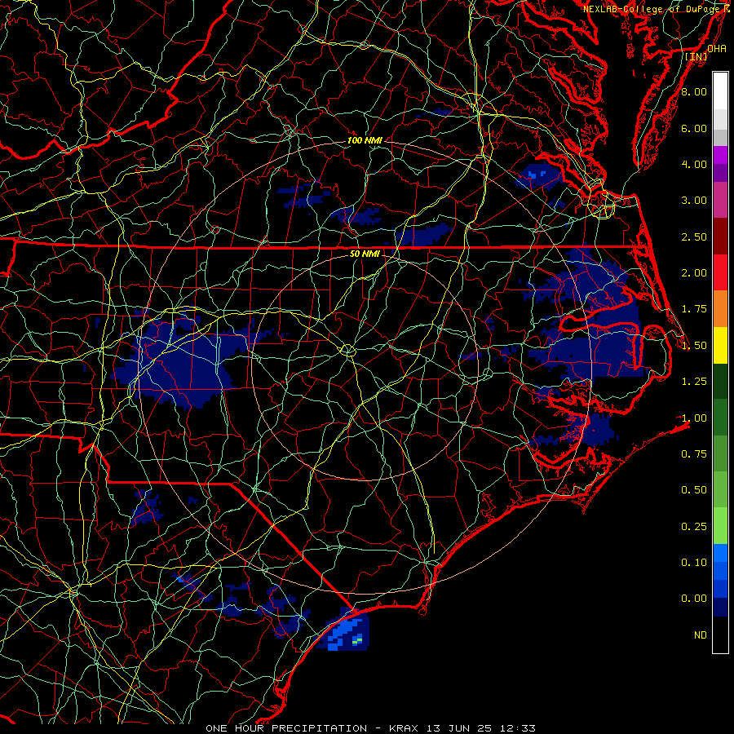Pick the pink legend swatch near 3.00
Viewport: 734px width, 734px height.
click(720, 201)
